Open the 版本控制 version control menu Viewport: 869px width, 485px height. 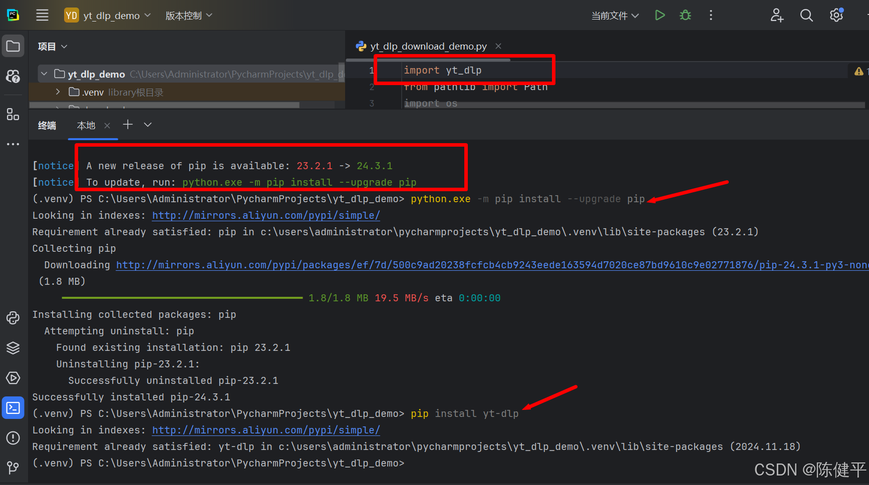189,16
